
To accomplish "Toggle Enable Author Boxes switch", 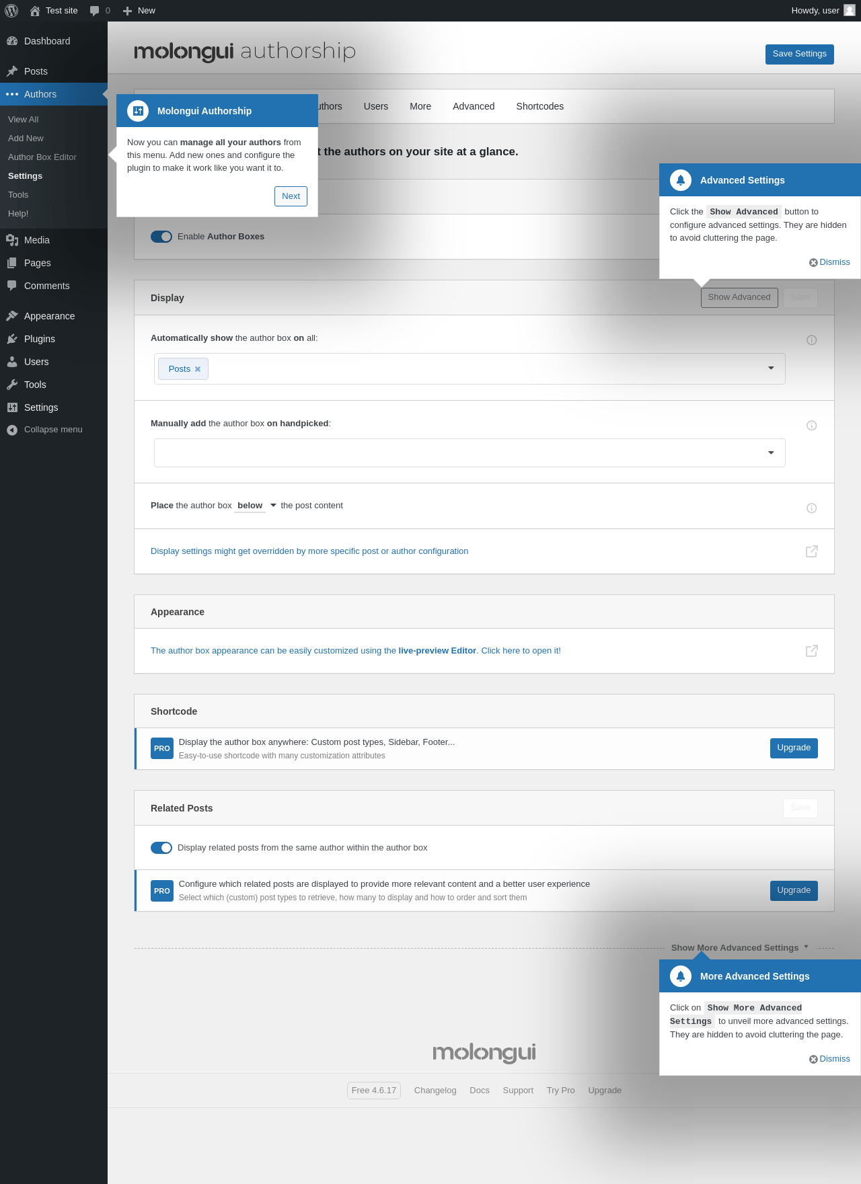I will (161, 237).
